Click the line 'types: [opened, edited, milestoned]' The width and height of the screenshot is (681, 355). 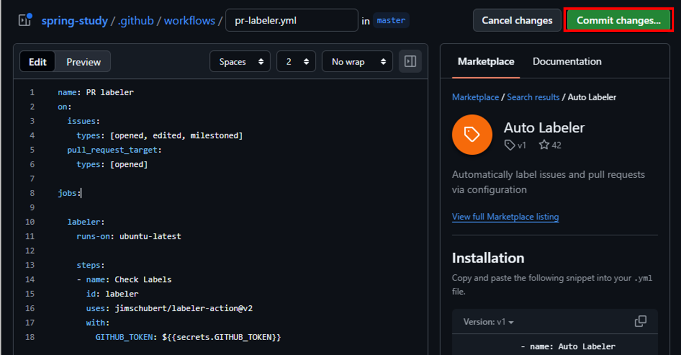point(159,135)
